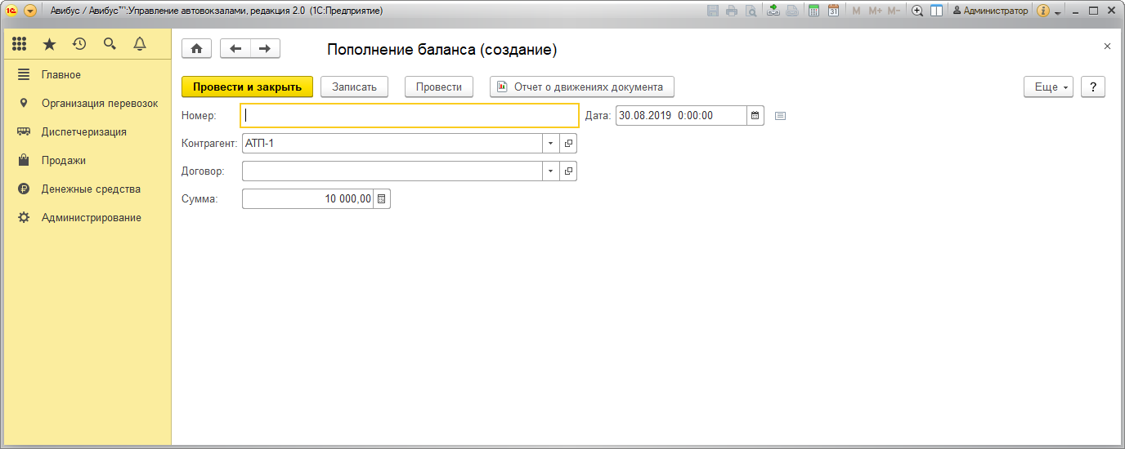Click Провести и закрыть button
This screenshot has width=1125, height=449.
247,87
